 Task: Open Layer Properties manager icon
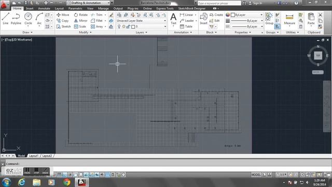tap(119, 15)
